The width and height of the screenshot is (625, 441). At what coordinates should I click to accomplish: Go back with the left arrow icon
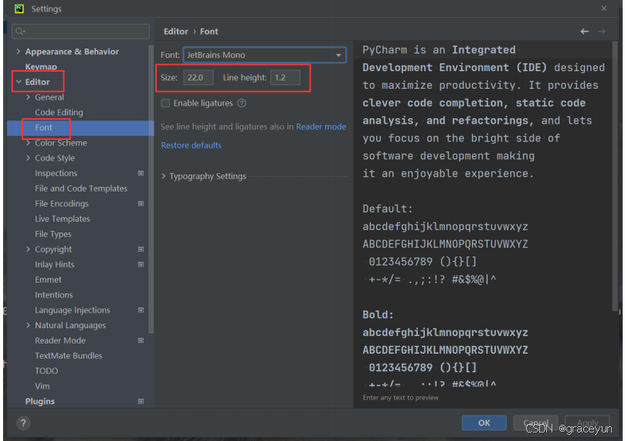pos(584,32)
